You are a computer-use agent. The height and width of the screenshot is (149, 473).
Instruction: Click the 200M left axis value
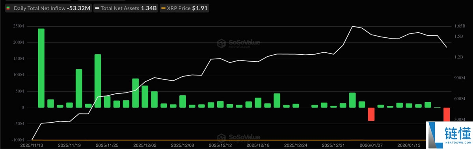[19, 42]
